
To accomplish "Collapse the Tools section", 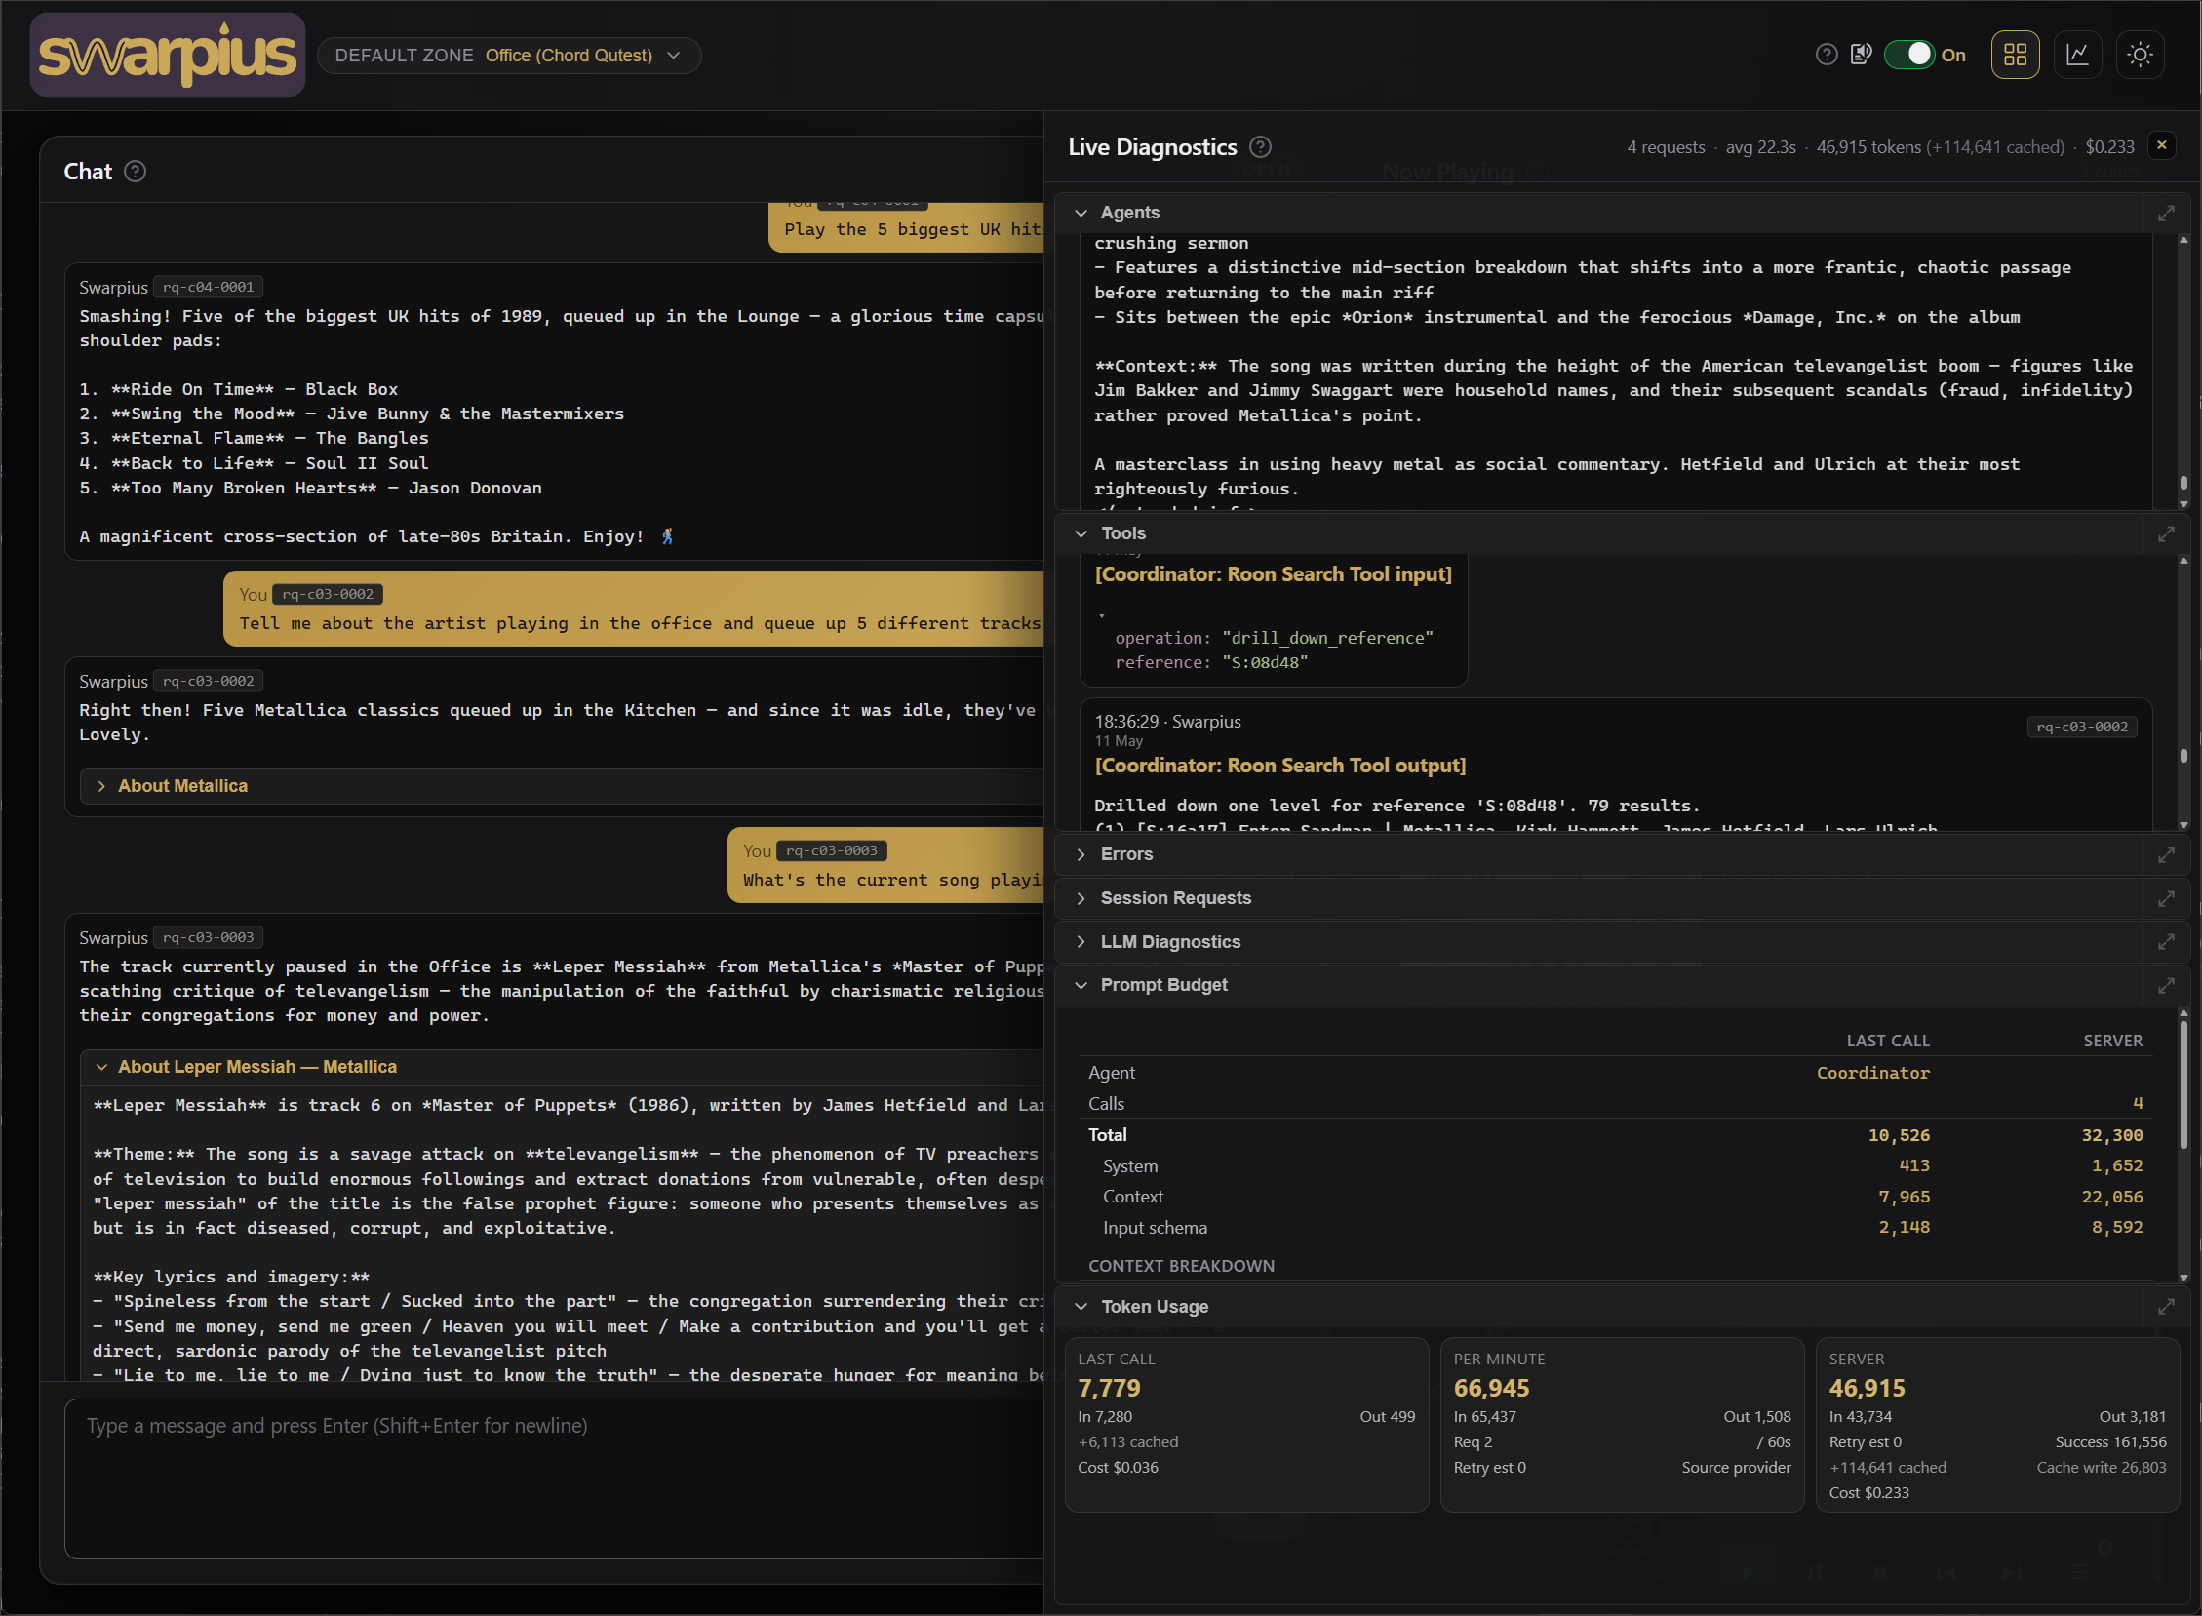I will 1081,534.
